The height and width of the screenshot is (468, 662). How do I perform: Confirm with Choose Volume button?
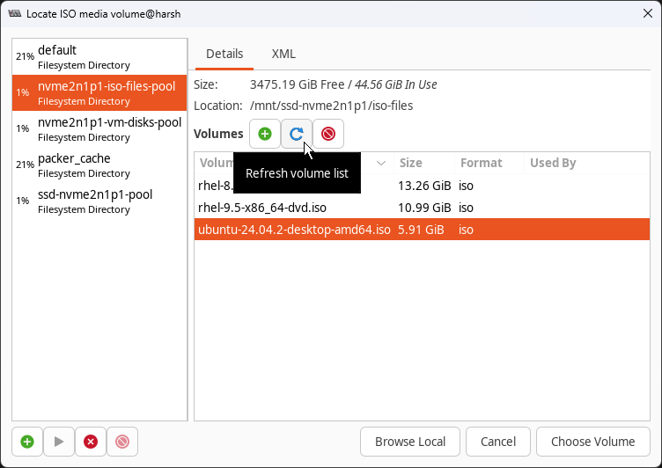[592, 442]
